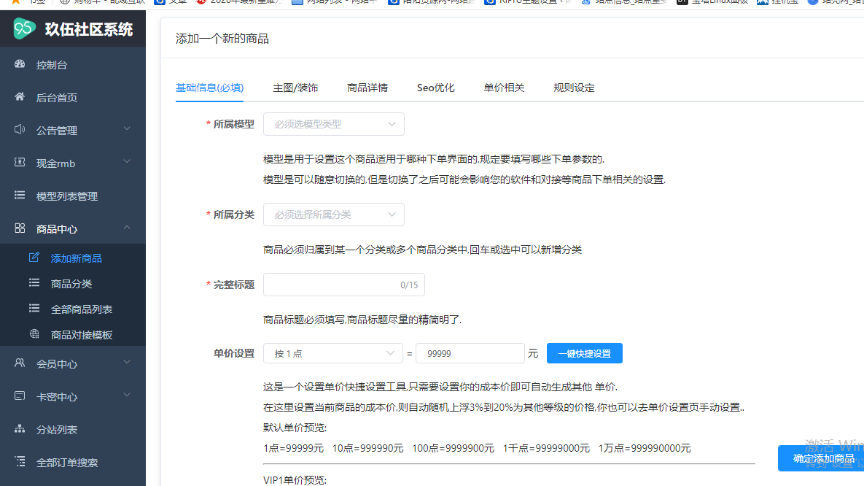864x486 pixels.
Task: Expand the 现金rmb menu chevron
Action: coord(127,161)
